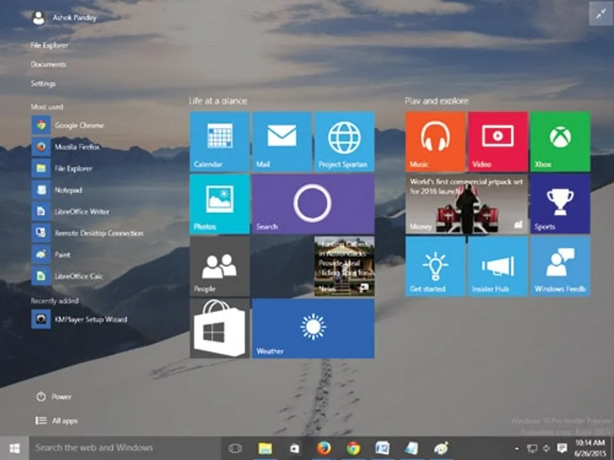Open the Photos tile
Viewport: 614px width, 460px height.
pos(219,204)
